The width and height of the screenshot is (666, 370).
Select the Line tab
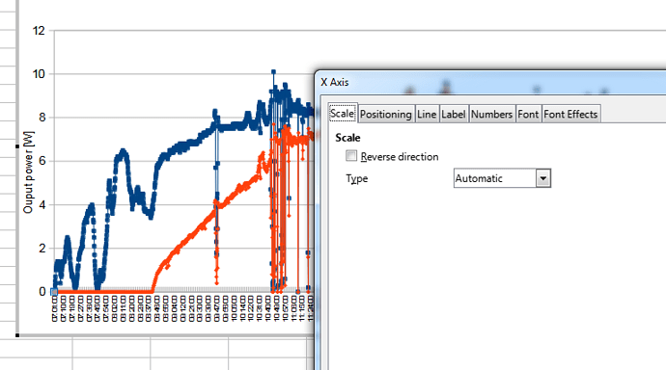pyautogui.click(x=427, y=115)
